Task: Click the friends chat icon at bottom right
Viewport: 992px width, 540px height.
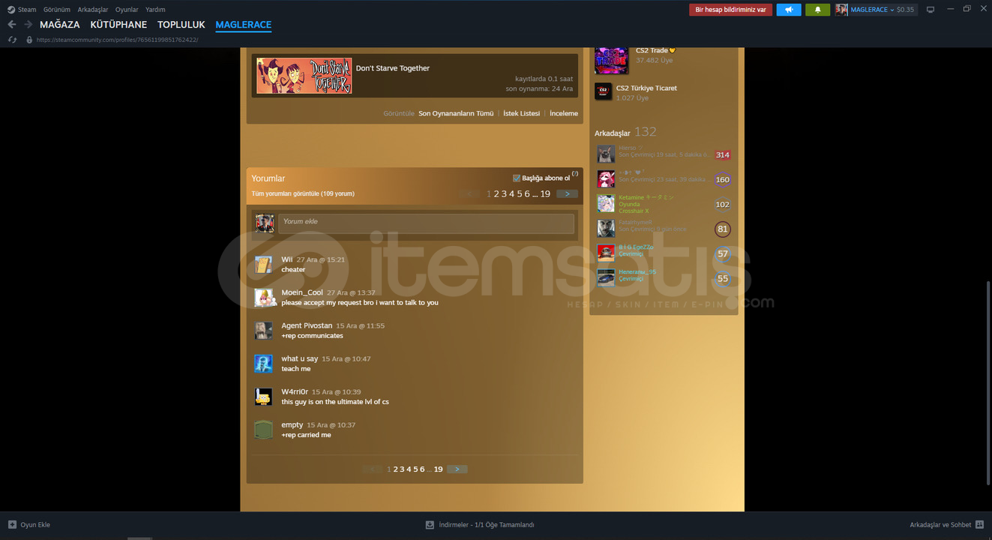Action: tap(979, 525)
